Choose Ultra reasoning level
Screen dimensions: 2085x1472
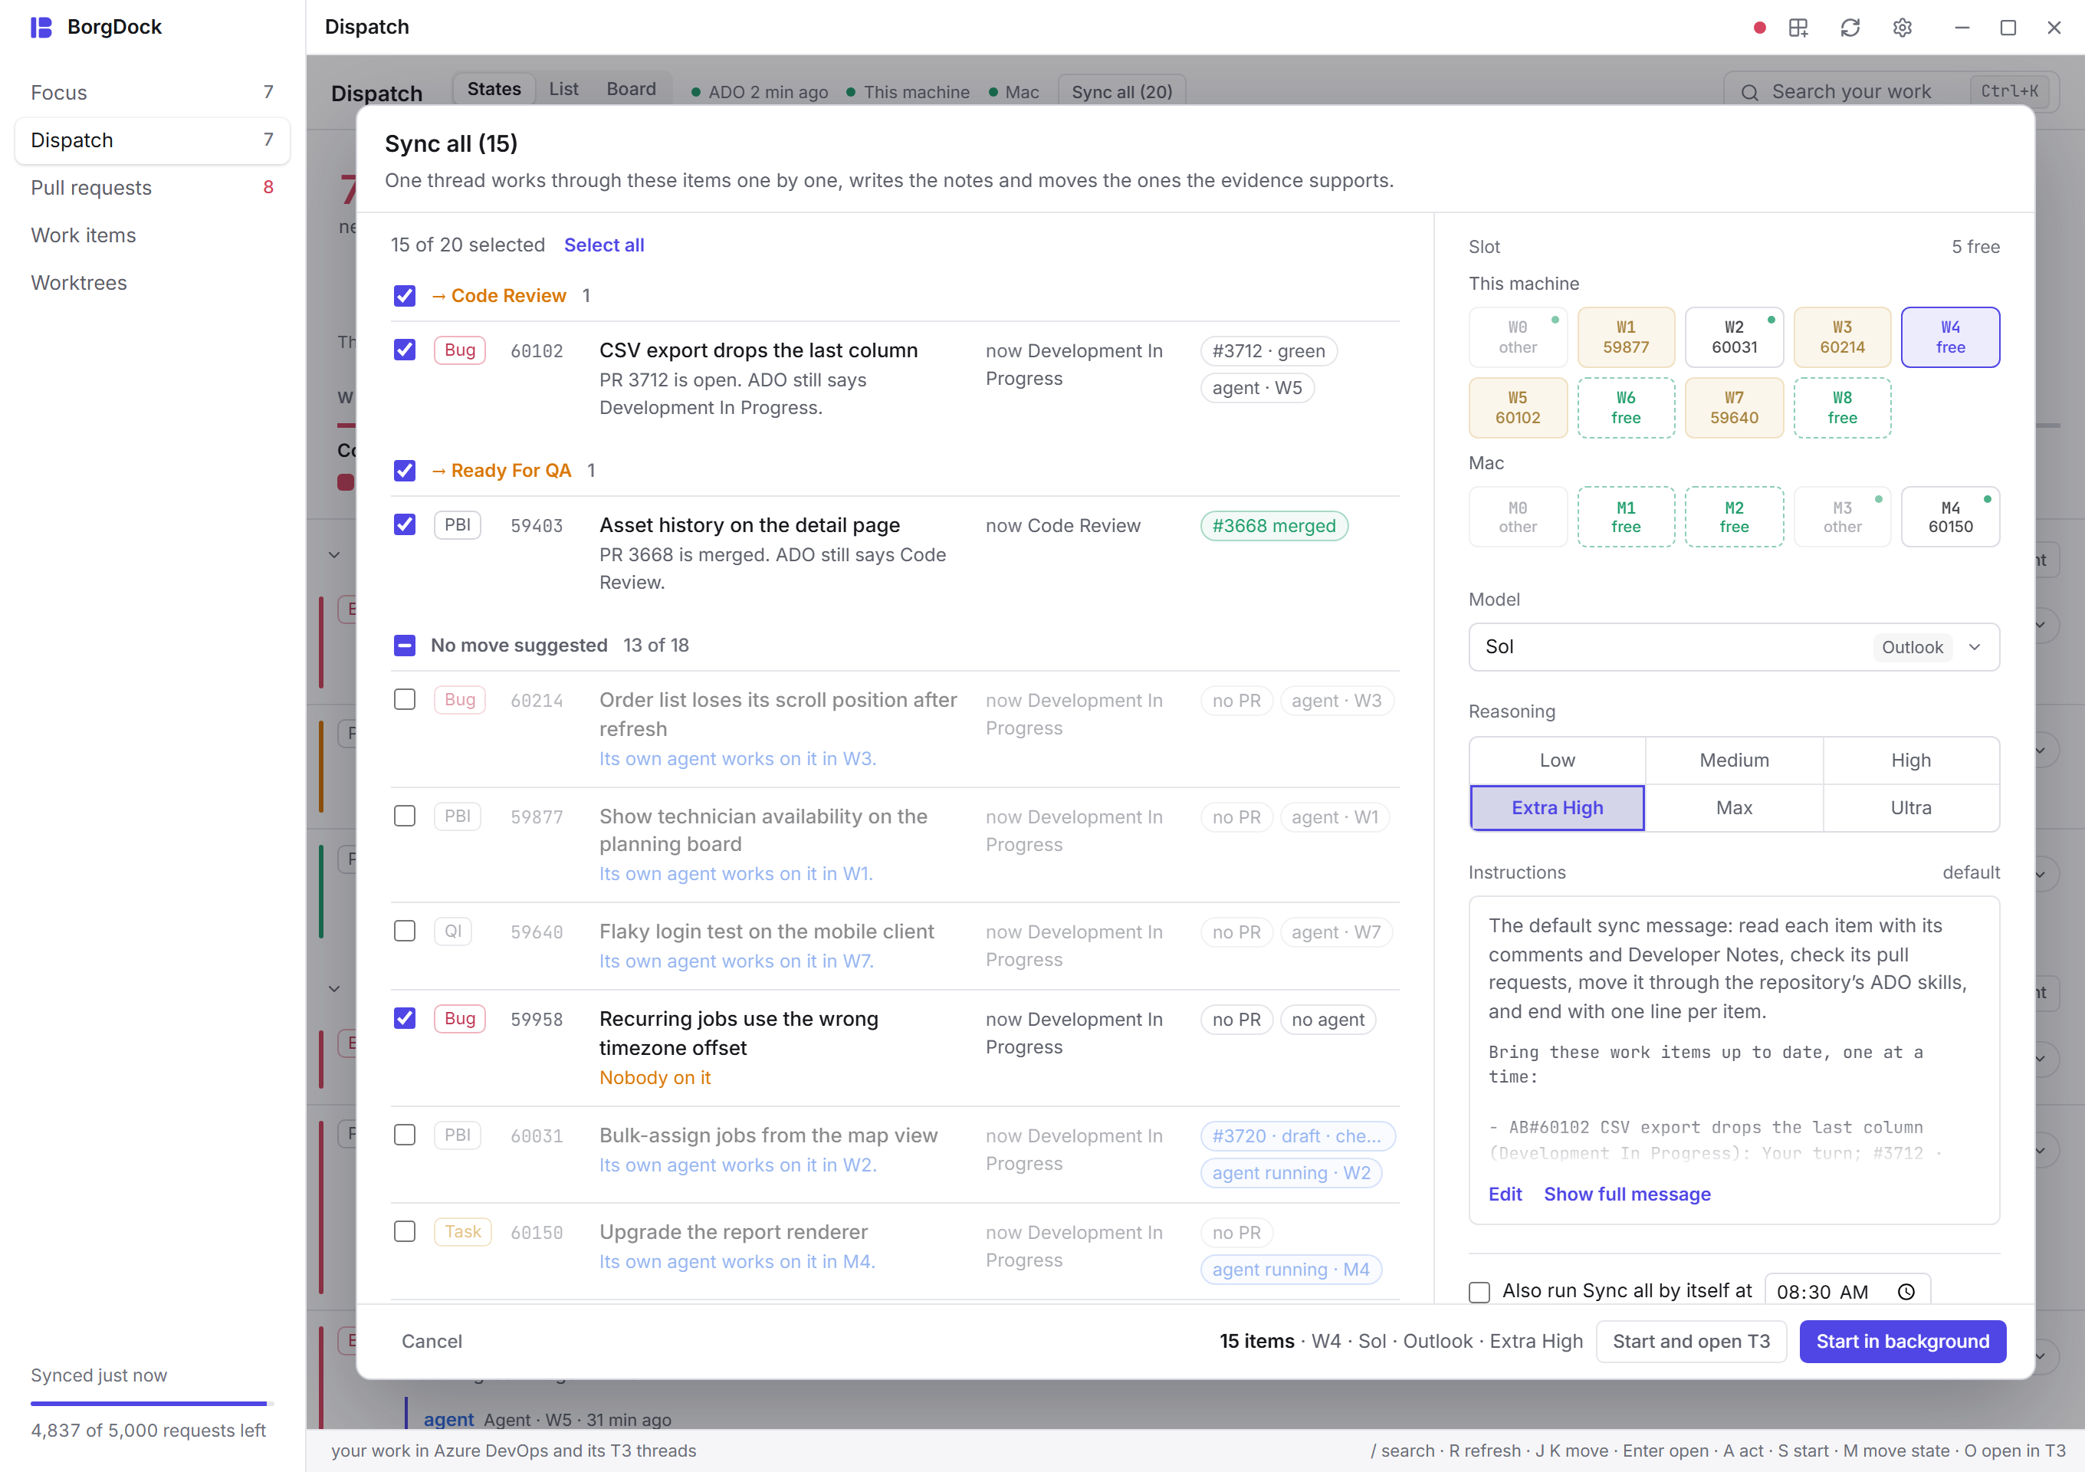(1911, 807)
